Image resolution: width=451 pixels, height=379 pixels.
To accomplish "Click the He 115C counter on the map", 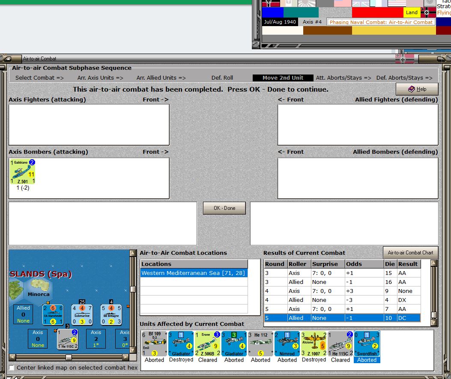I will tap(68, 339).
